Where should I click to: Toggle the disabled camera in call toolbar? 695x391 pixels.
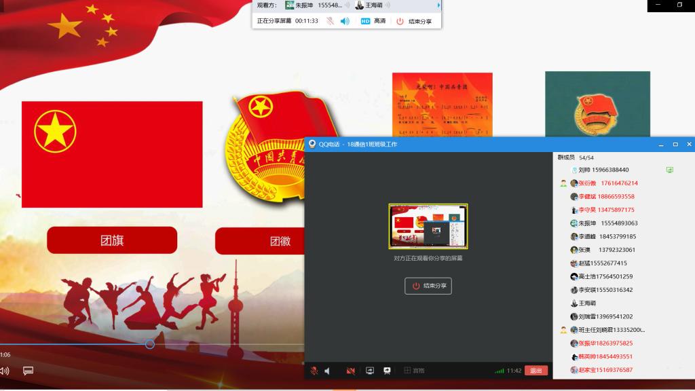[351, 371]
